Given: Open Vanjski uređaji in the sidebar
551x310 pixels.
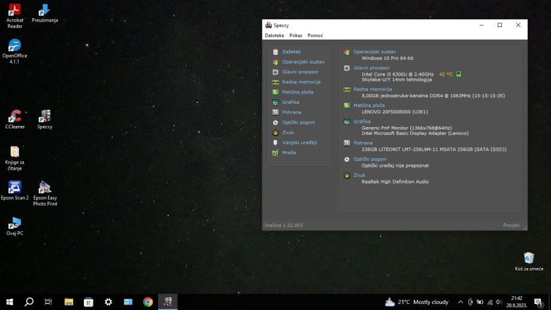Looking at the screenshot, I should 299,143.
